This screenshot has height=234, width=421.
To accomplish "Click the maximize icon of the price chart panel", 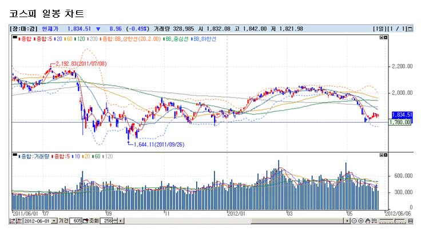I will [382, 38].
